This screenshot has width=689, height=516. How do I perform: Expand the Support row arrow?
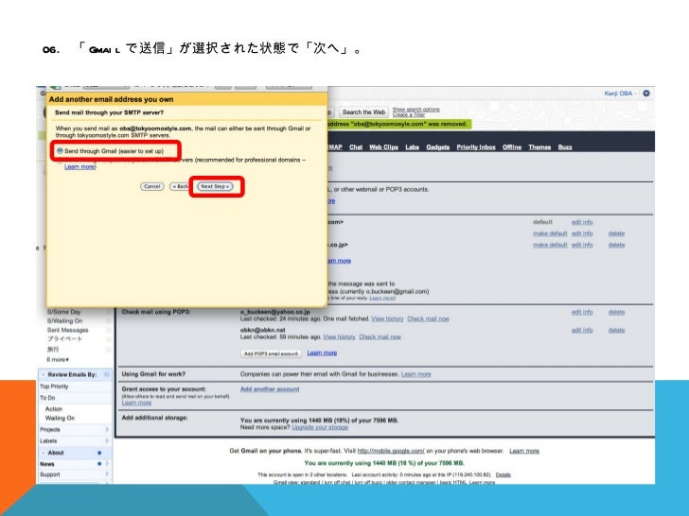coord(107,474)
